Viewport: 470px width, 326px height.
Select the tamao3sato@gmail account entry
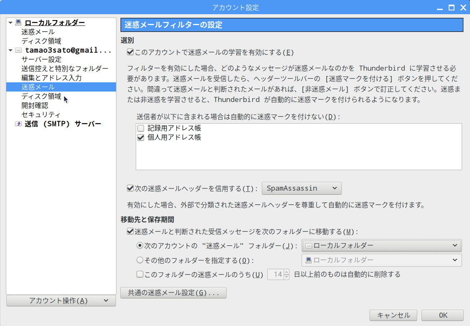tap(68, 50)
